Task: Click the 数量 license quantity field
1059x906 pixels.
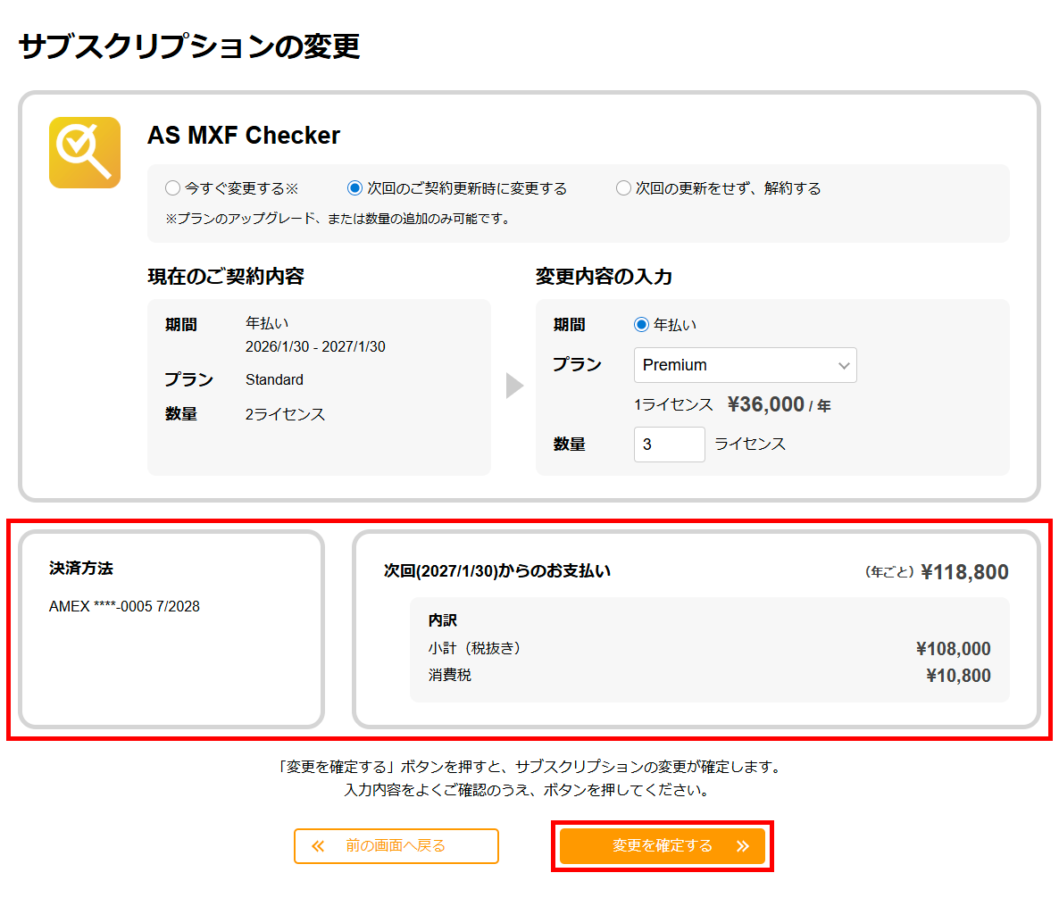Action: 669,444
